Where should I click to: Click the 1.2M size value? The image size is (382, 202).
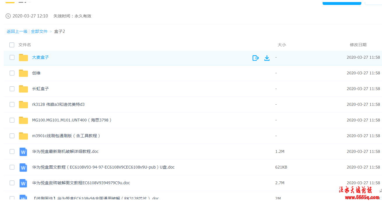(x=280, y=151)
